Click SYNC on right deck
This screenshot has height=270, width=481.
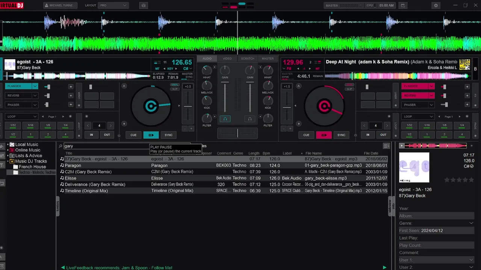[341, 135]
